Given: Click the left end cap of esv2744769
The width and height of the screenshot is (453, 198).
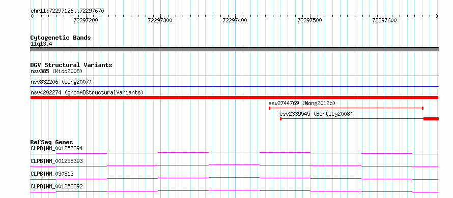Looking at the screenshot, I should 270,108.
